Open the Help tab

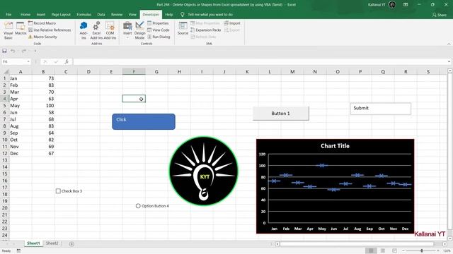[x=169, y=14]
